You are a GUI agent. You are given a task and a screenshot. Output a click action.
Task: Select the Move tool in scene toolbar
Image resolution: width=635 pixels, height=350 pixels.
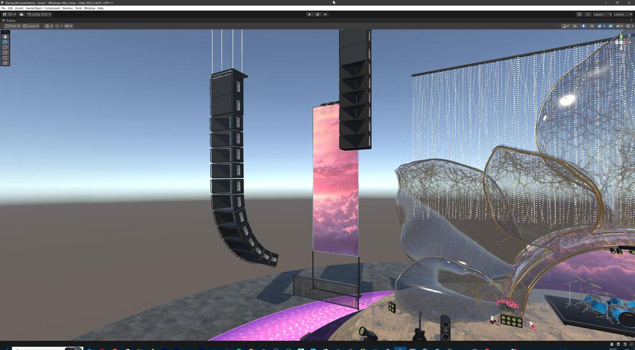[5, 42]
